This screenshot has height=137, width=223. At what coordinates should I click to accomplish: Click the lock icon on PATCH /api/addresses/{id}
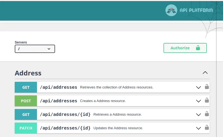pos(207,127)
